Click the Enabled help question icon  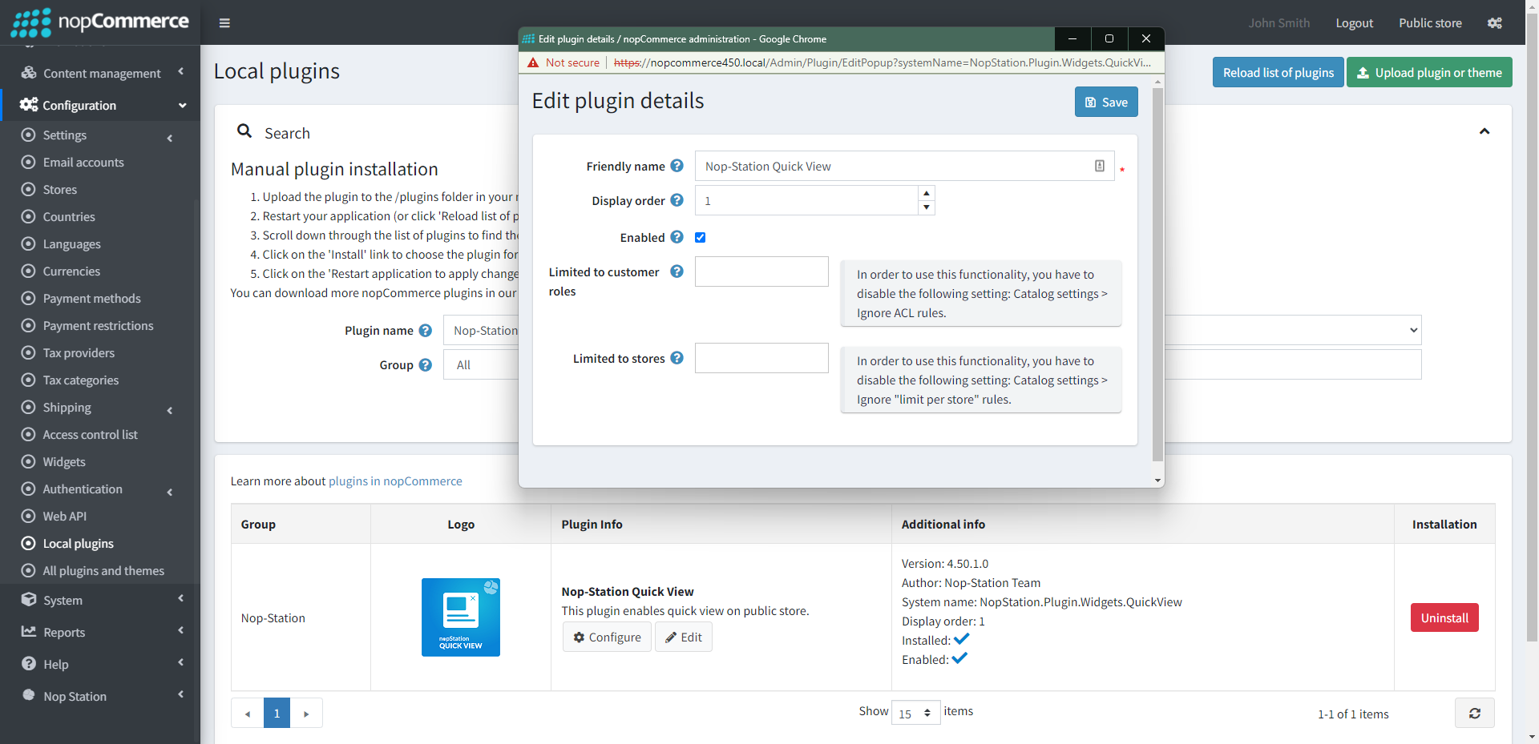point(677,237)
